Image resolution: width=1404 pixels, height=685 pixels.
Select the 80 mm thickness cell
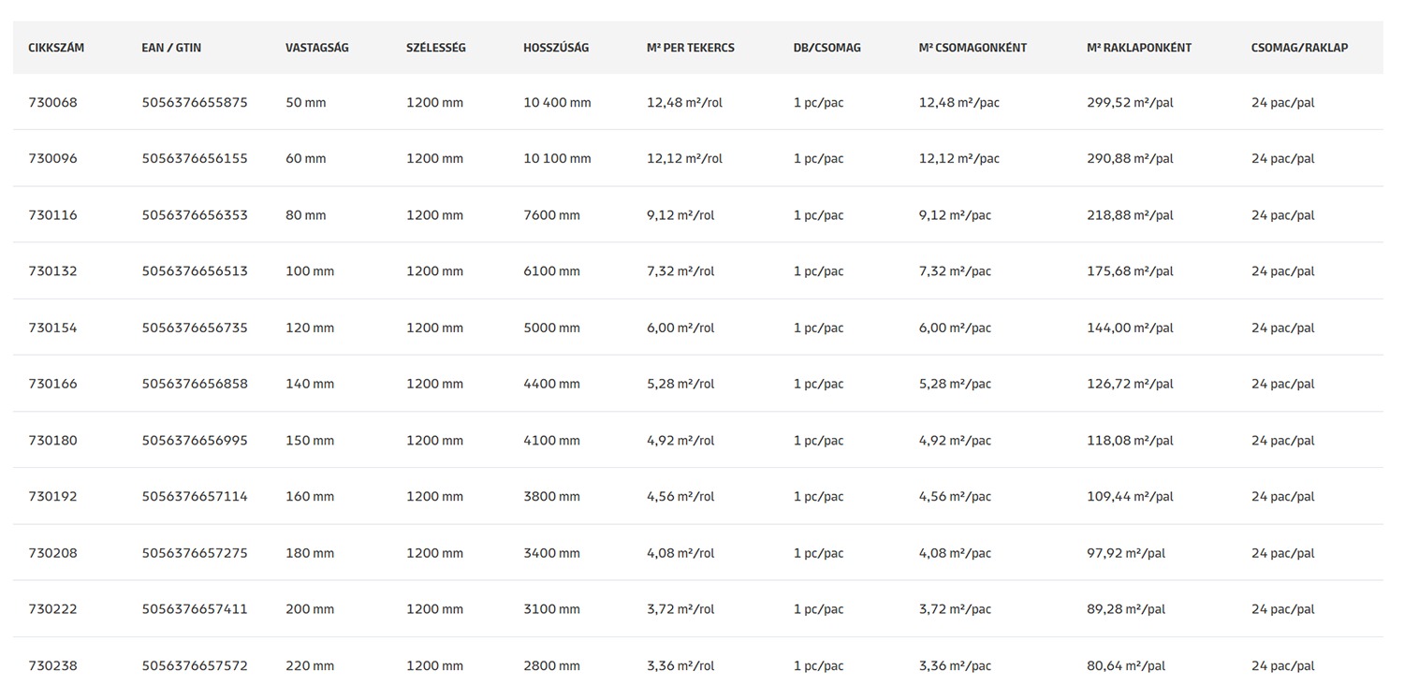(306, 215)
